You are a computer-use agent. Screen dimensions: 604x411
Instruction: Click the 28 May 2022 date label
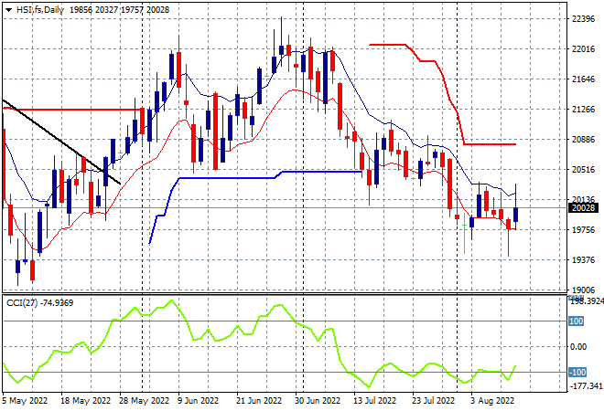[x=144, y=401]
